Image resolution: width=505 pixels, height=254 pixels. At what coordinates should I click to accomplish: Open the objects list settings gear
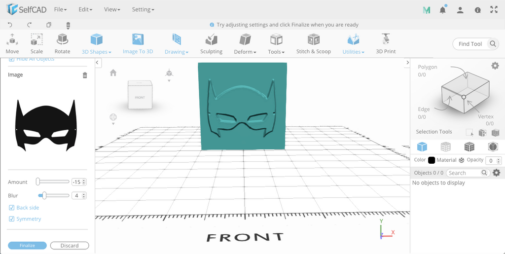coord(497,173)
